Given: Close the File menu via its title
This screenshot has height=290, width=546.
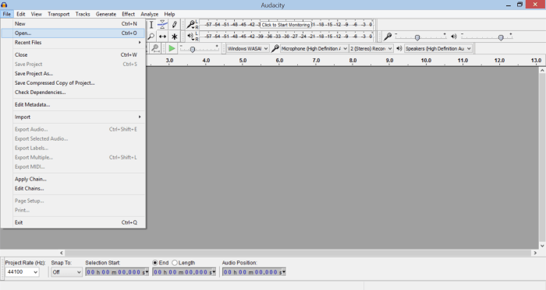Looking at the screenshot, I should (x=6, y=14).
